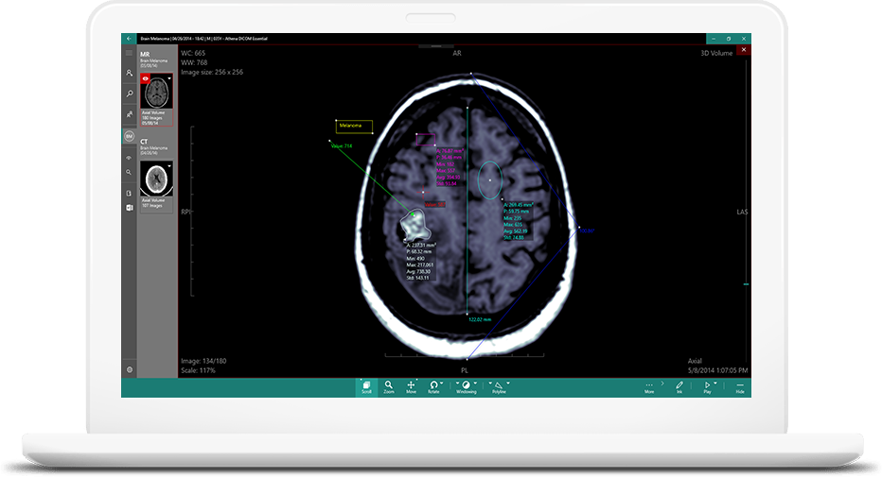Click the irregular ROI outlining the melanoma lesion
882x477 pixels.
(x=415, y=226)
